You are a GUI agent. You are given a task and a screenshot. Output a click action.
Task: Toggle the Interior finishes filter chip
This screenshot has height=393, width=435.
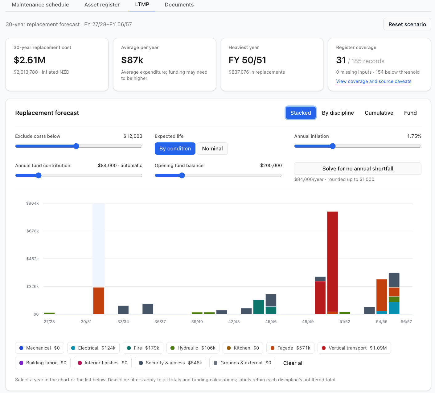tap(103, 363)
